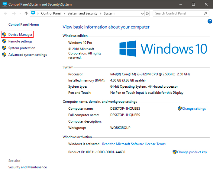Select the 'WORKGROUP' value
The width and height of the screenshot is (213, 175).
120,128
